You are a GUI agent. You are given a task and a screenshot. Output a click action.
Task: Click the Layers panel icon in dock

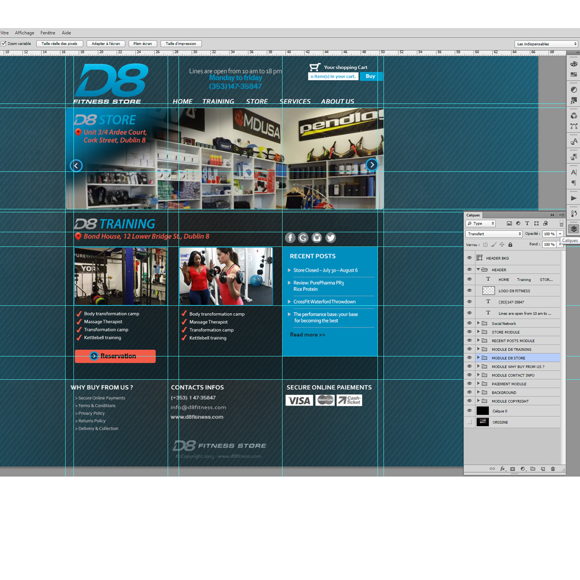[x=574, y=229]
